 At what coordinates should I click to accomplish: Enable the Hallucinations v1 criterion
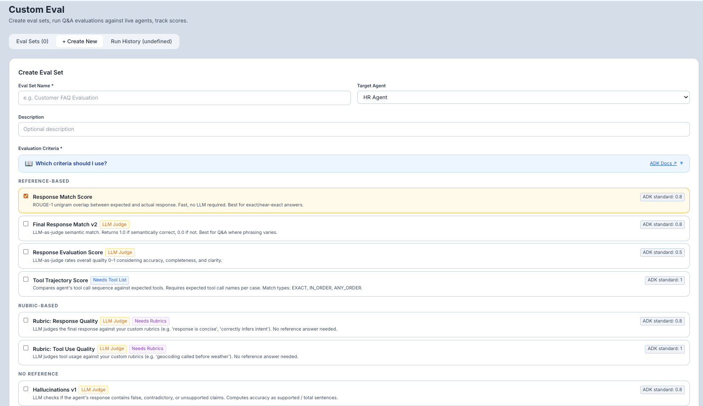26,389
